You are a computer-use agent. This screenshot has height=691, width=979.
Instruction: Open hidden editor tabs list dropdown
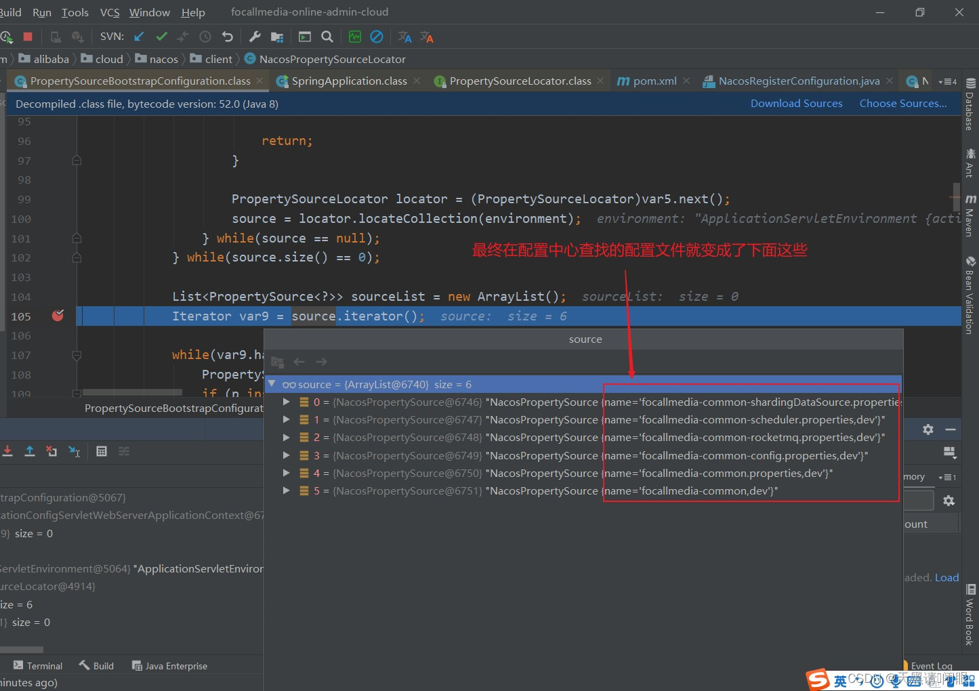point(947,81)
